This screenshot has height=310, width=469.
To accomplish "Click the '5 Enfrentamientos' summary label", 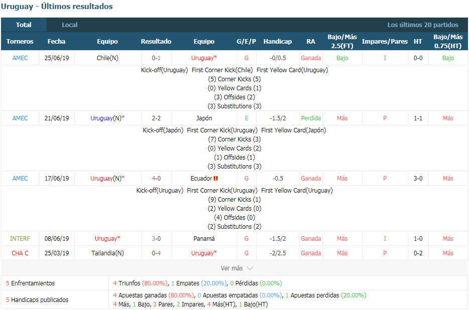I will tap(31, 283).
